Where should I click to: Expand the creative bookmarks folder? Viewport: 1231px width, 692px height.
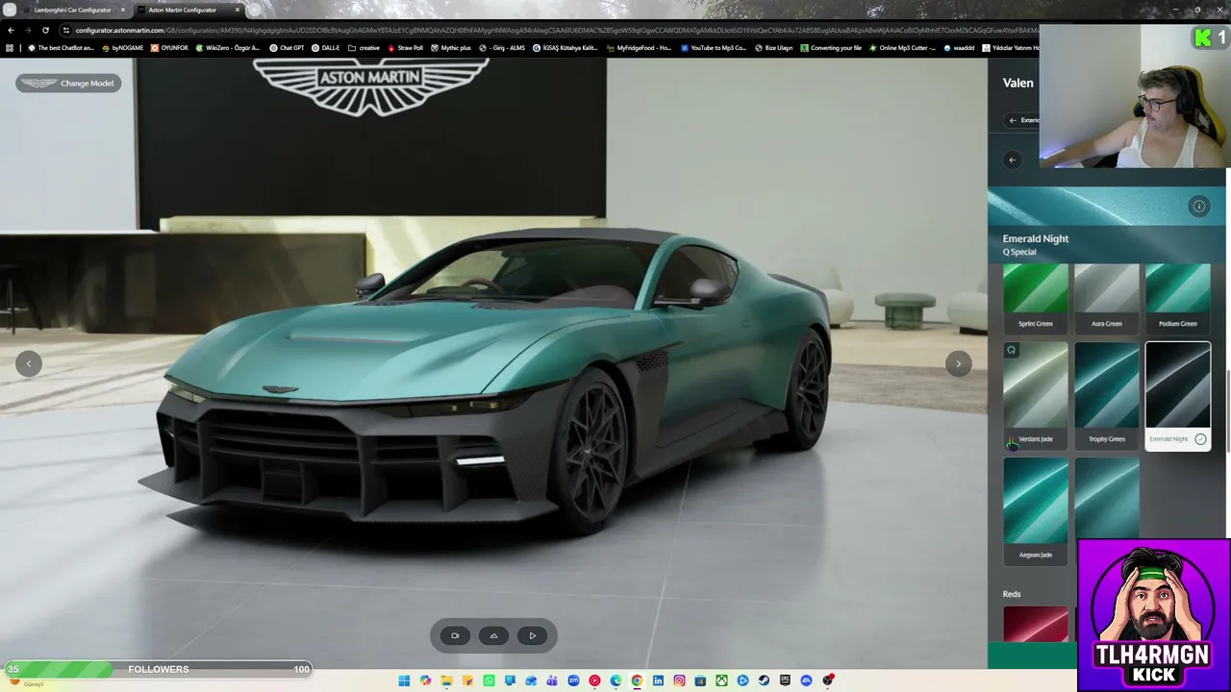364,48
